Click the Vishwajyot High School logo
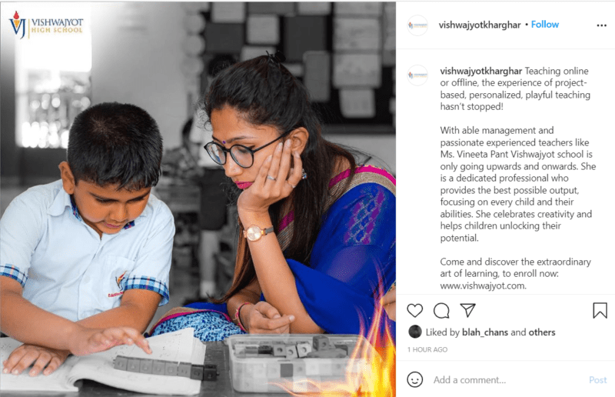This screenshot has width=615, height=397. (46, 25)
